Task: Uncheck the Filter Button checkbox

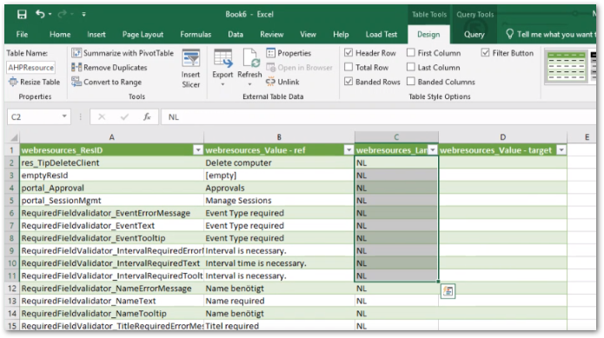Action: tap(485, 53)
